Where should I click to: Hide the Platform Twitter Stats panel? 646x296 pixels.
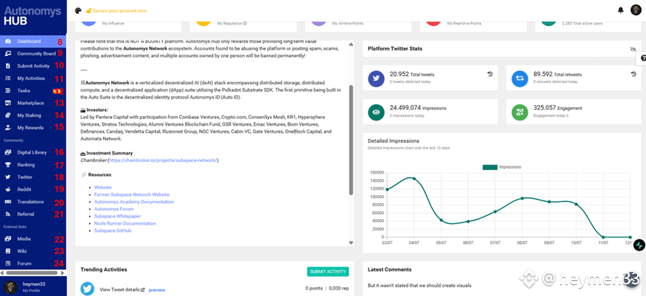pyautogui.click(x=633, y=49)
